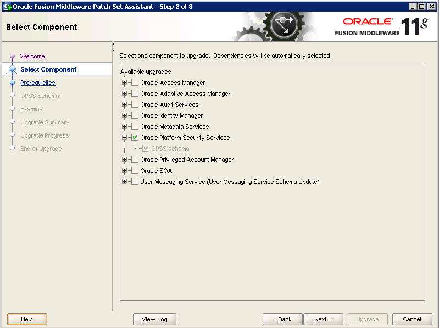Screen dimensions: 439x328
Task: Click the Select Component step indicator icon
Action: (x=12, y=69)
